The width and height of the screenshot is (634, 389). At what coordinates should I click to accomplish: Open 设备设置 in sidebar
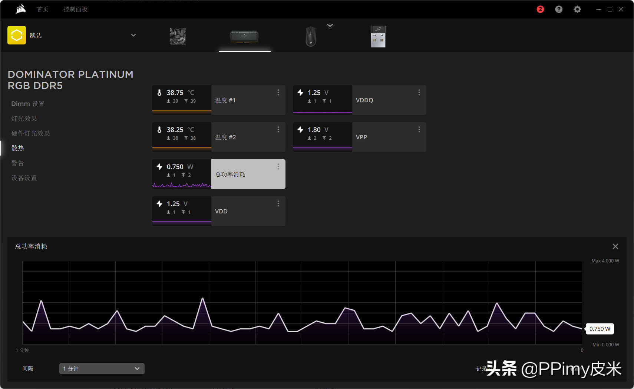[24, 178]
